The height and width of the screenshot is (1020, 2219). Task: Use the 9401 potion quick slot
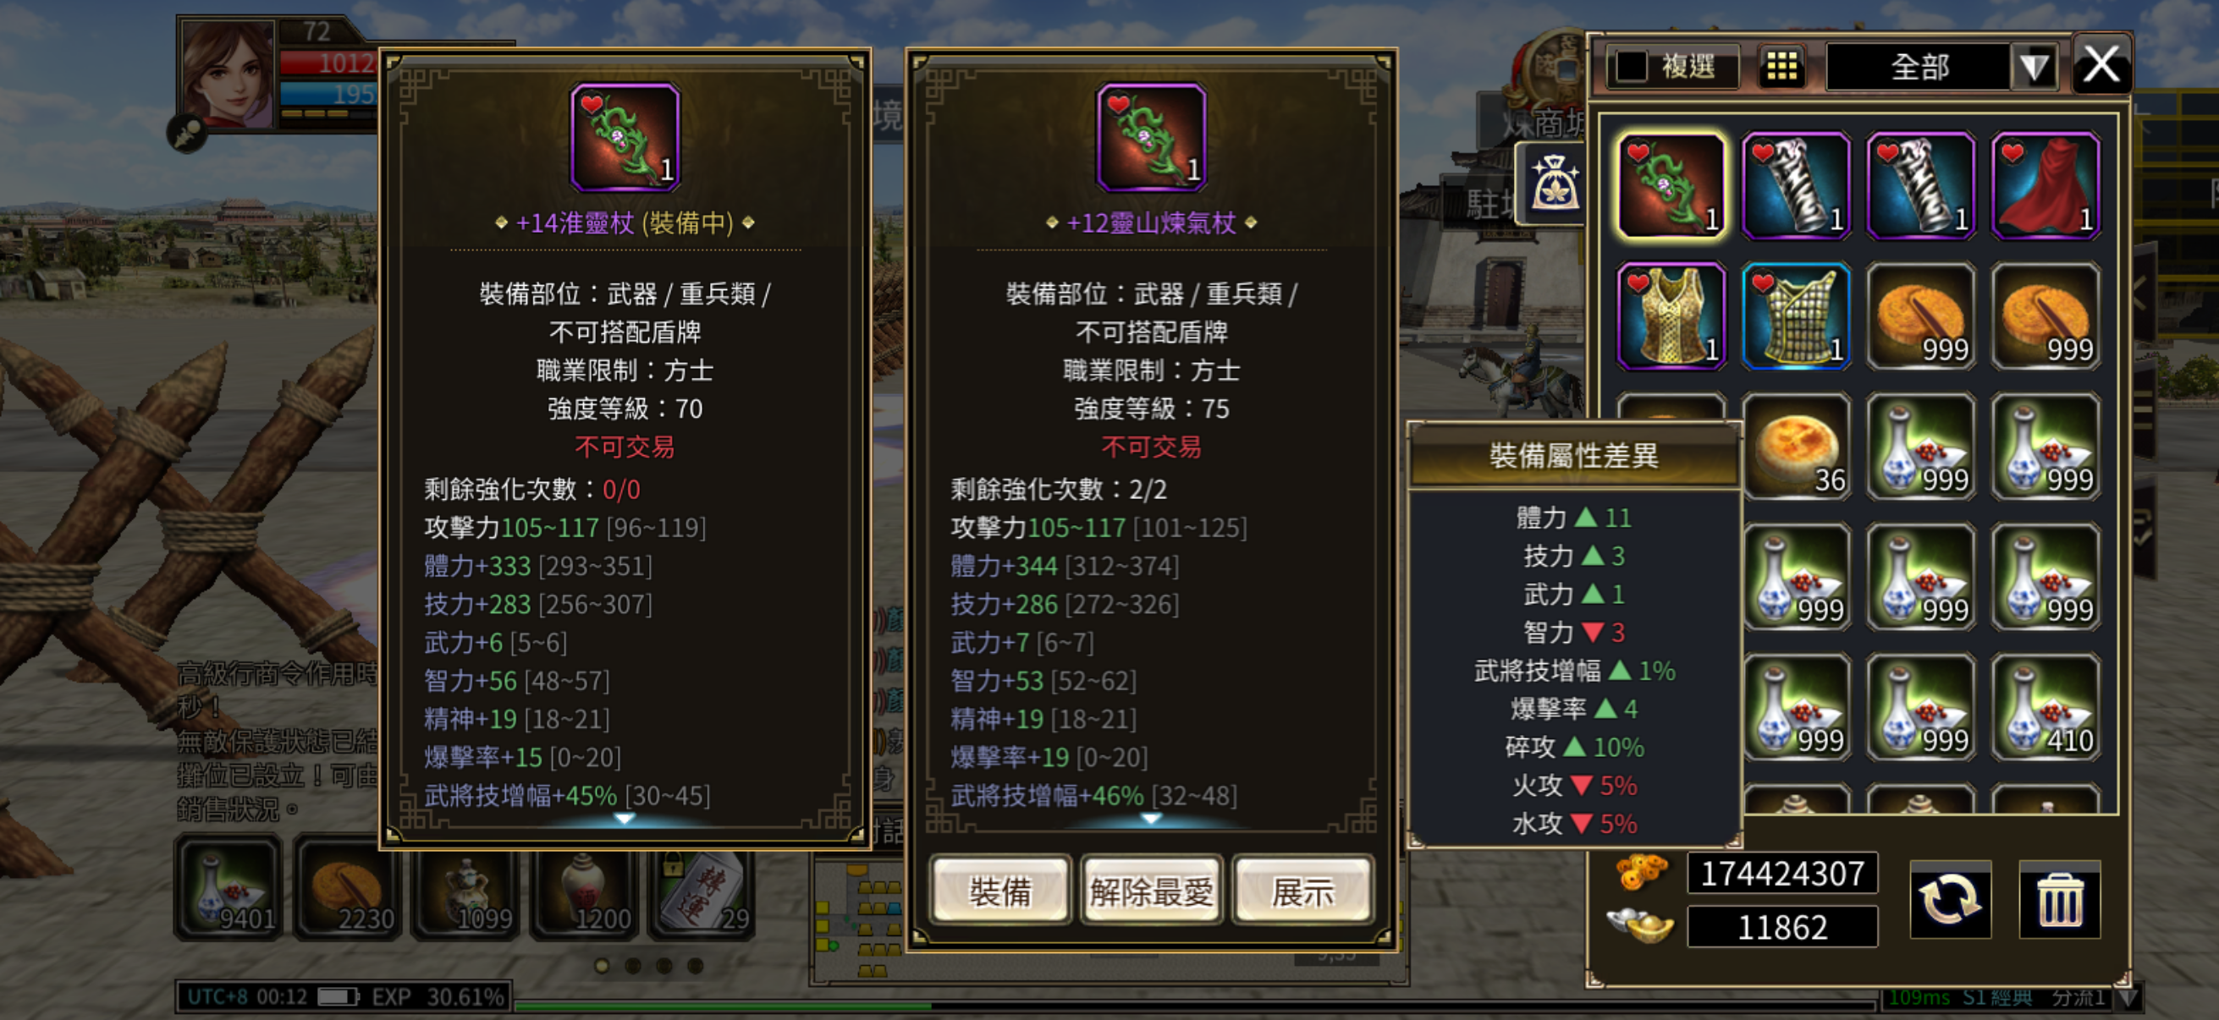229,886
